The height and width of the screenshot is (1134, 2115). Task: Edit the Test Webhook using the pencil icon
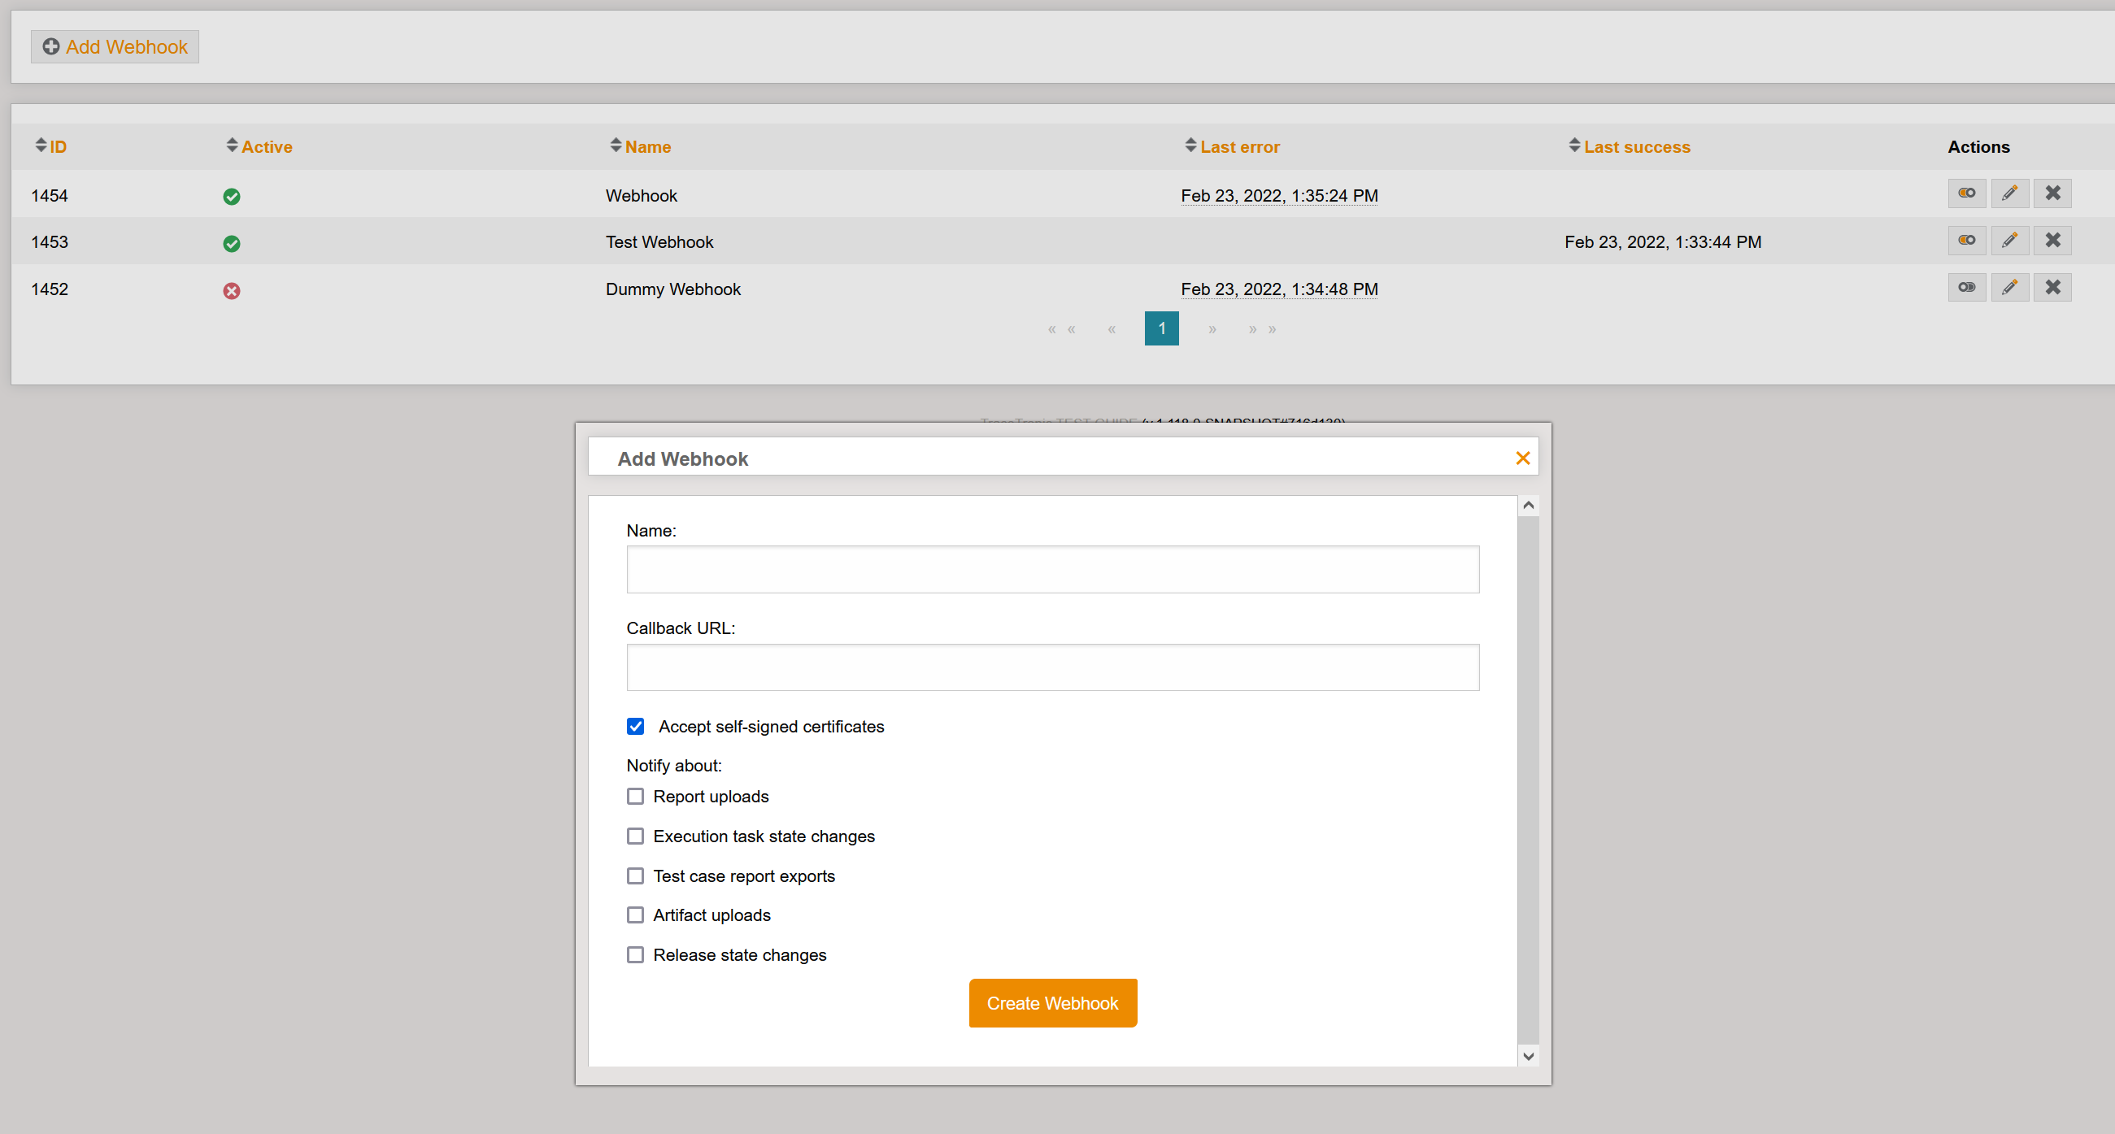click(2010, 241)
